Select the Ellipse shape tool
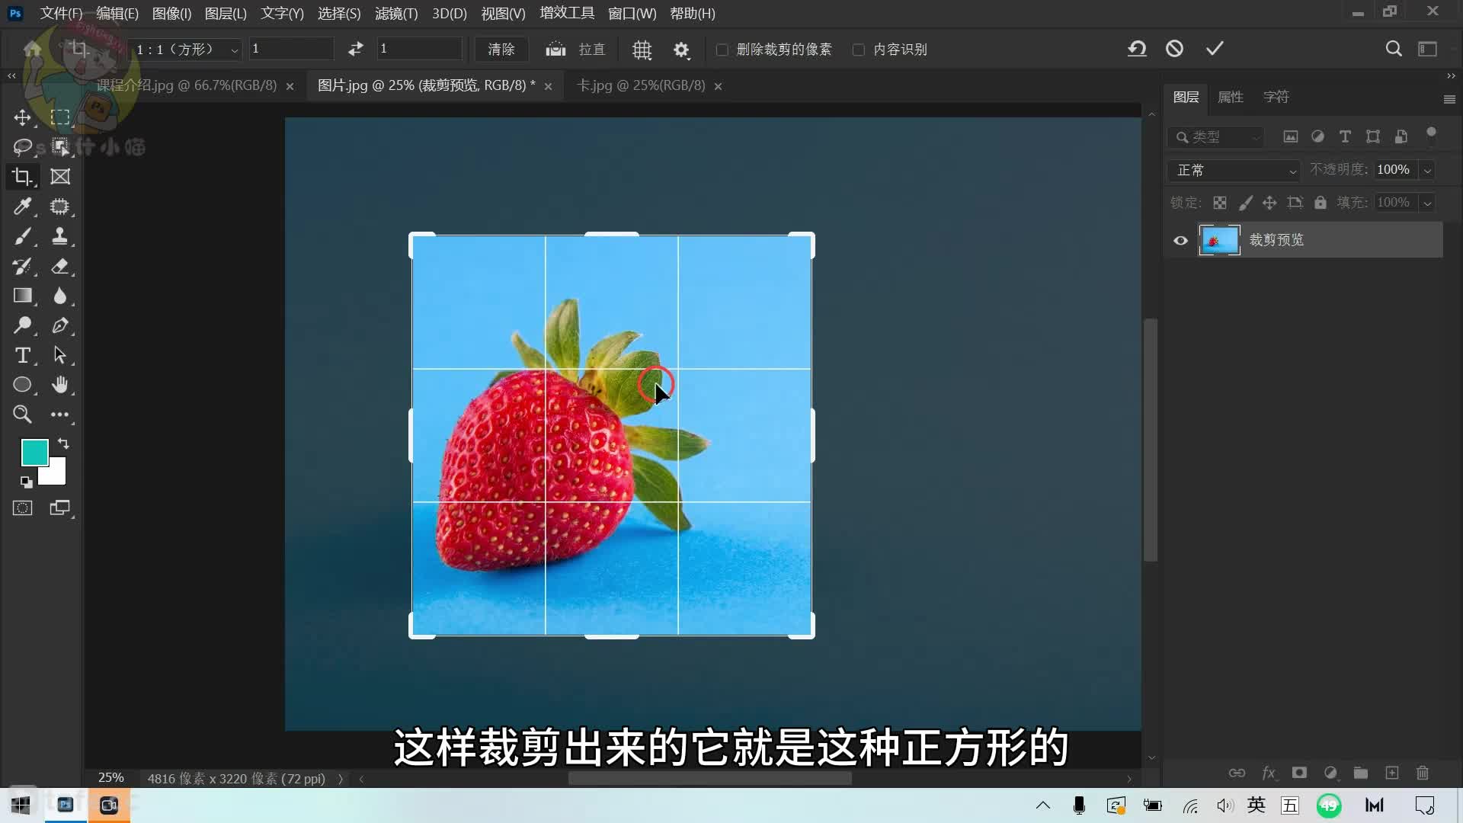The image size is (1463, 823). click(x=22, y=385)
